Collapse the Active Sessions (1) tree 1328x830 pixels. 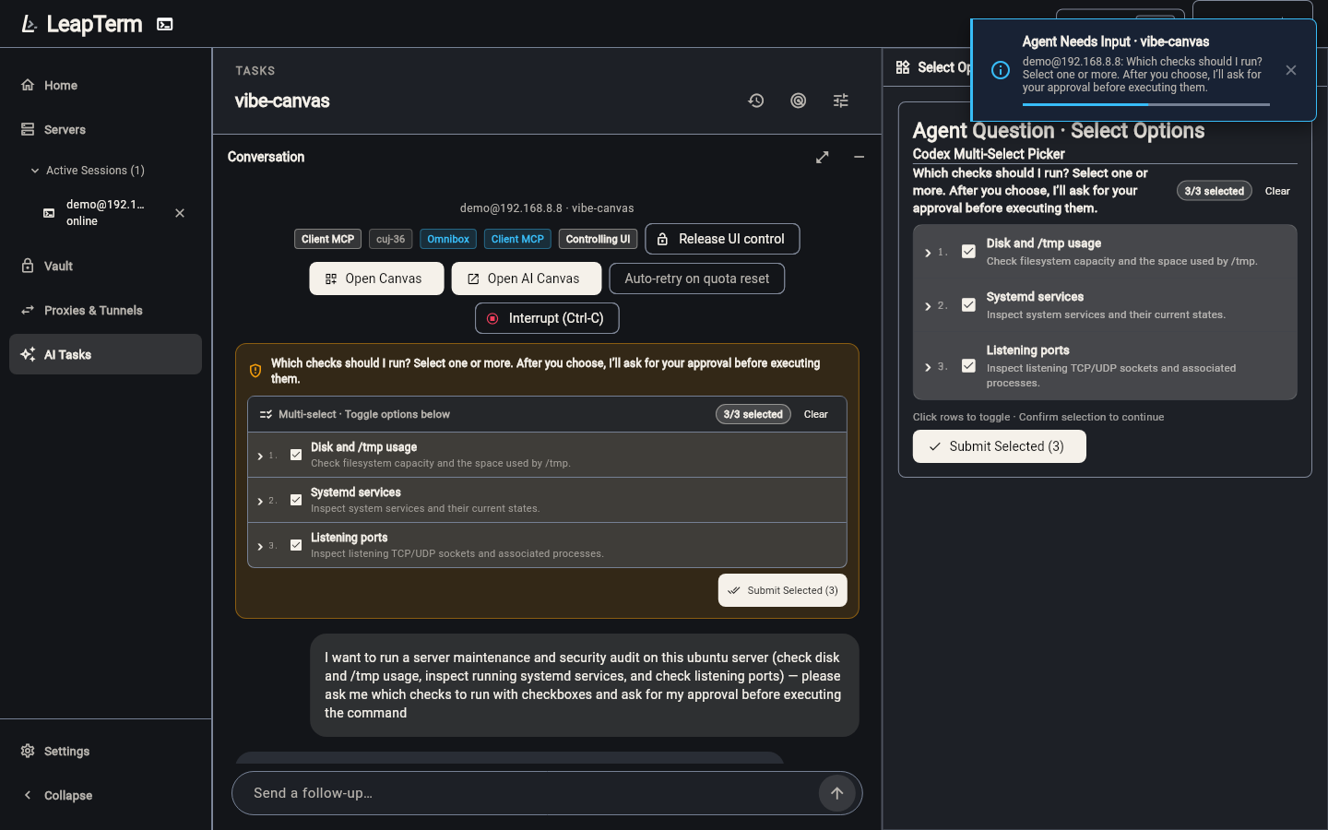click(35, 171)
